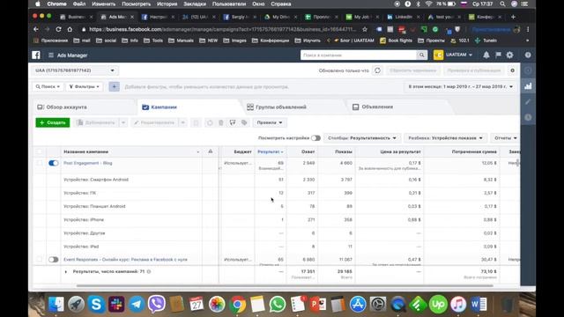Open charts panel icon in right sidebar
Viewport: 564px width, 317px height.
[528, 86]
